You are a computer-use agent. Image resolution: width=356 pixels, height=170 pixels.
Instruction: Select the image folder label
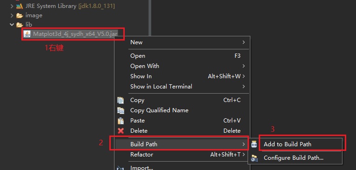point(34,15)
